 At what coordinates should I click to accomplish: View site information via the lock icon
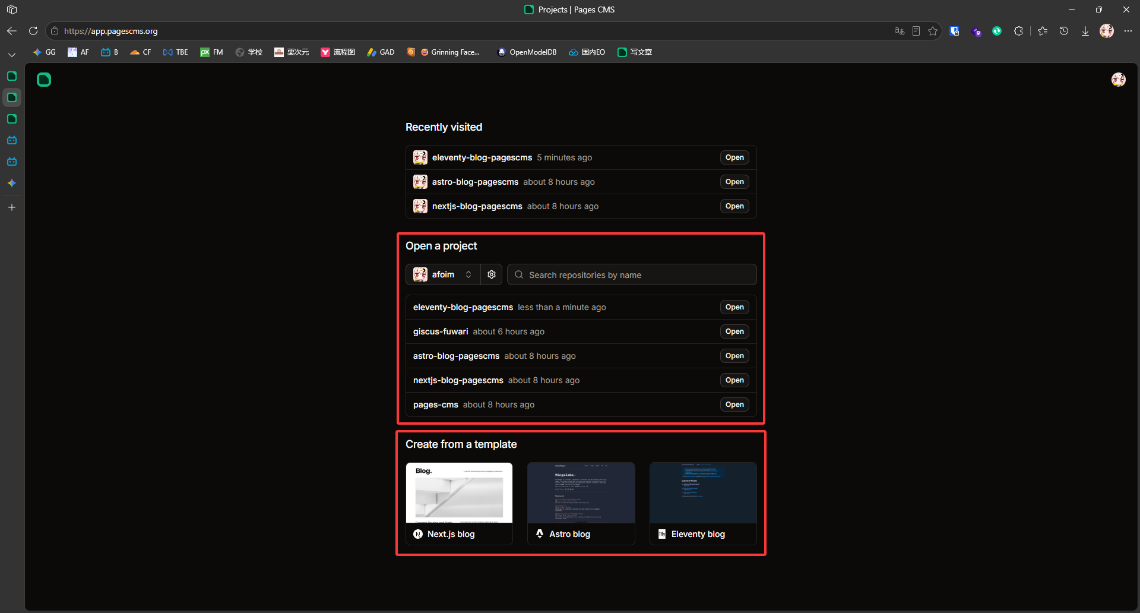[x=55, y=31]
